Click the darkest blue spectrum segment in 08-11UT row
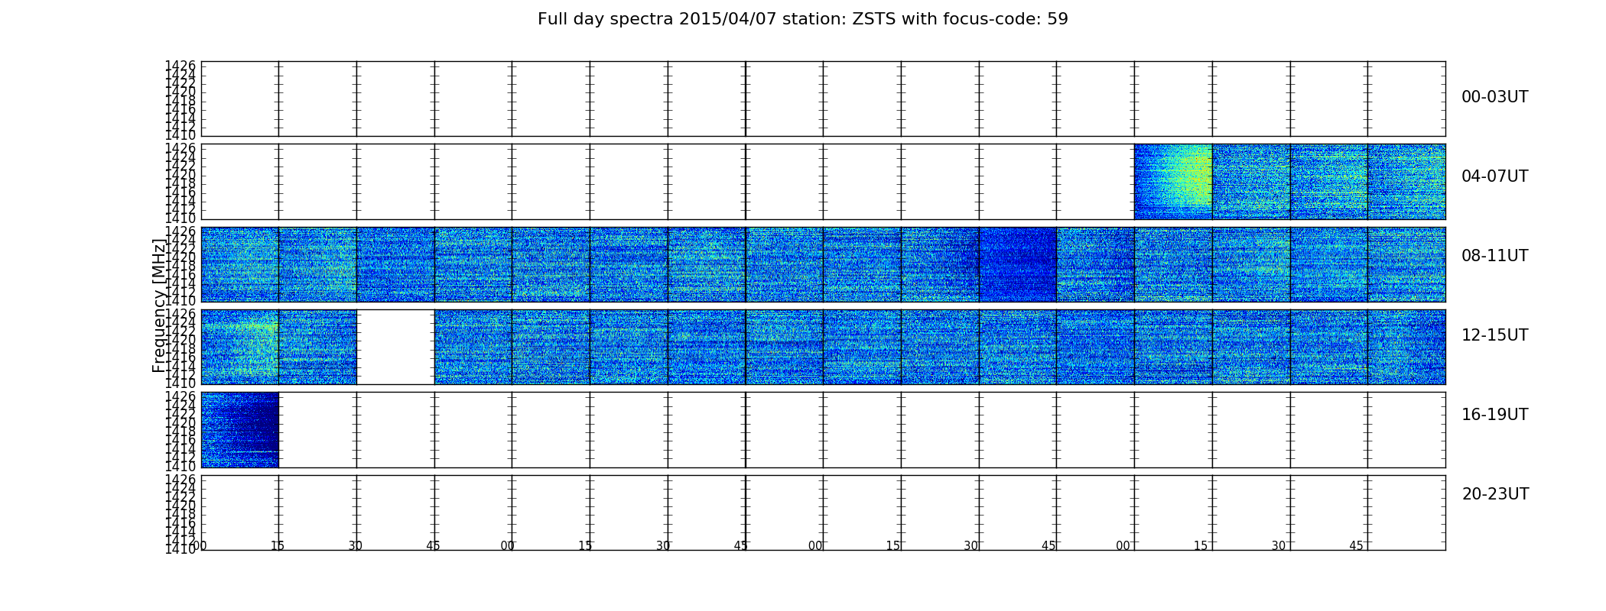This screenshot has height=611, width=1606. (x=1018, y=264)
